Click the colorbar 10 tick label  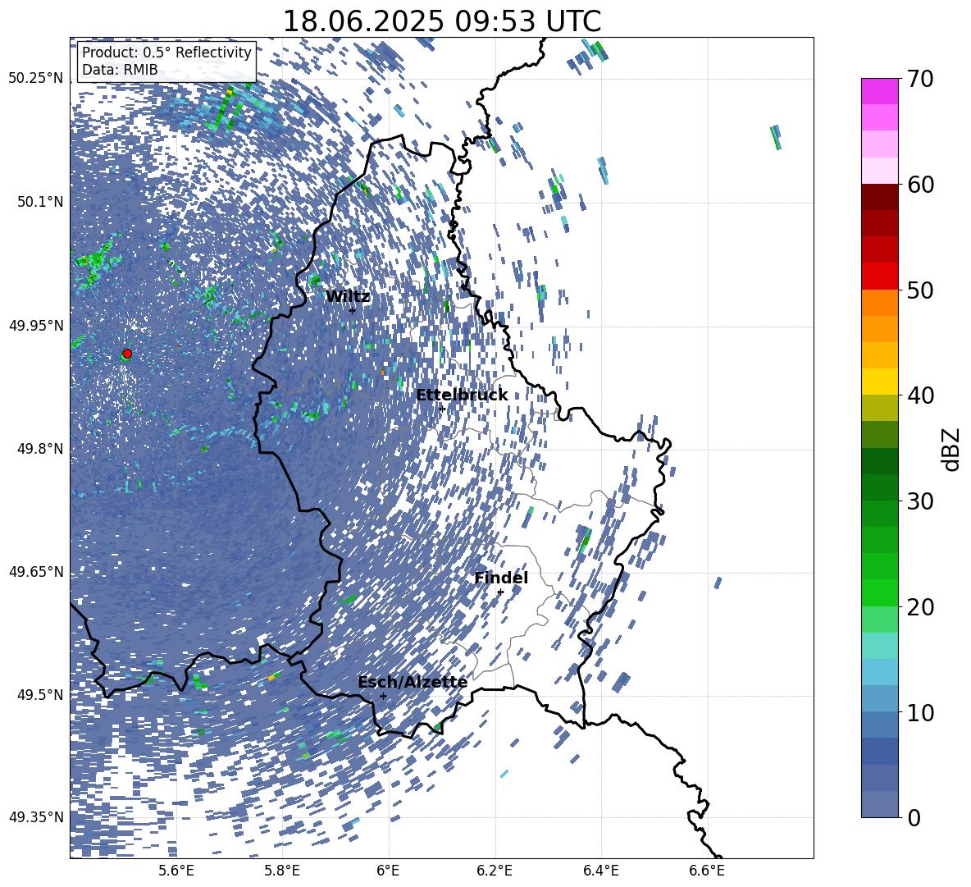tap(919, 712)
